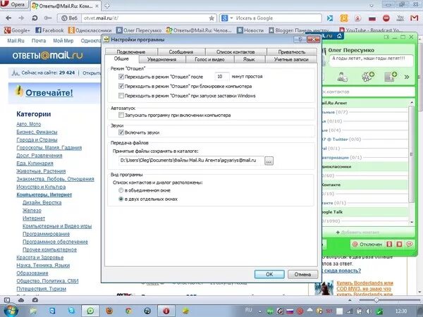Toggle the Включить звуки checkbox
This screenshot has width=423, height=317.
coord(121,132)
